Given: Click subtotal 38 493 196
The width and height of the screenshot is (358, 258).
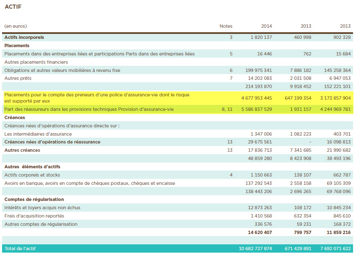Looking at the screenshot, I should pos(339,158).
